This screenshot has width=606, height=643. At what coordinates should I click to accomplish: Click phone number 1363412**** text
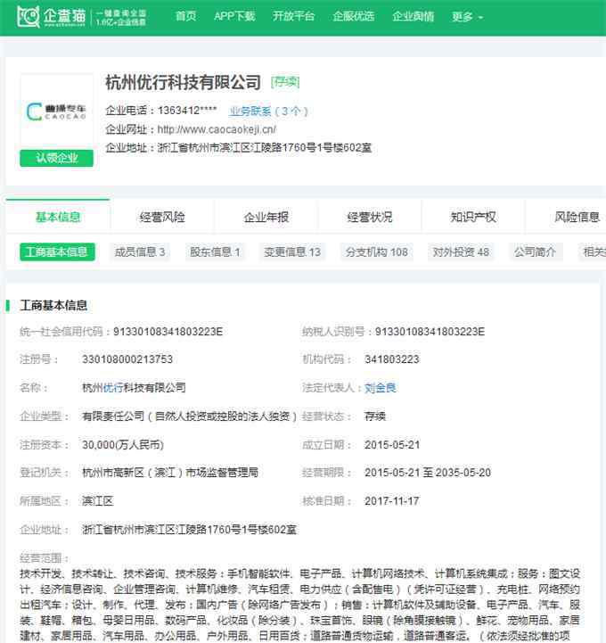pos(187,111)
